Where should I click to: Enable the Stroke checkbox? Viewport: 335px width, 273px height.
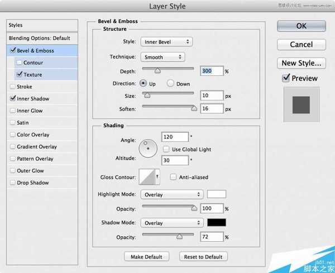coord(13,87)
